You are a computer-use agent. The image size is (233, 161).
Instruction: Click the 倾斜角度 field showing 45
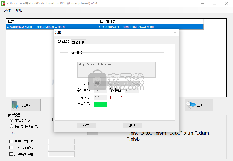pos(132,90)
